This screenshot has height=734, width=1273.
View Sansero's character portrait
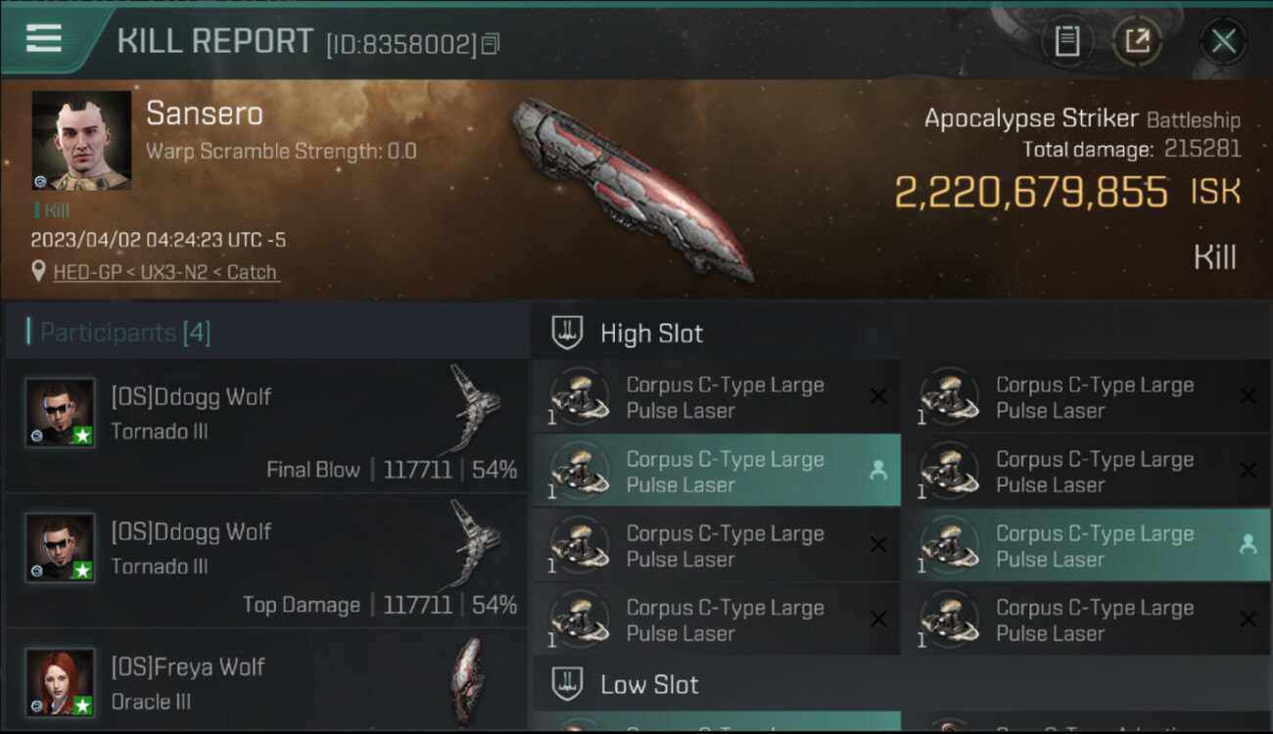pyautogui.click(x=81, y=141)
